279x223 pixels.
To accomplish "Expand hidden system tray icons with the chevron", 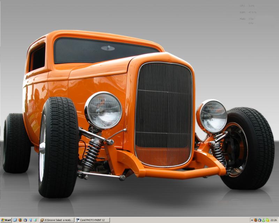I will (252, 220).
